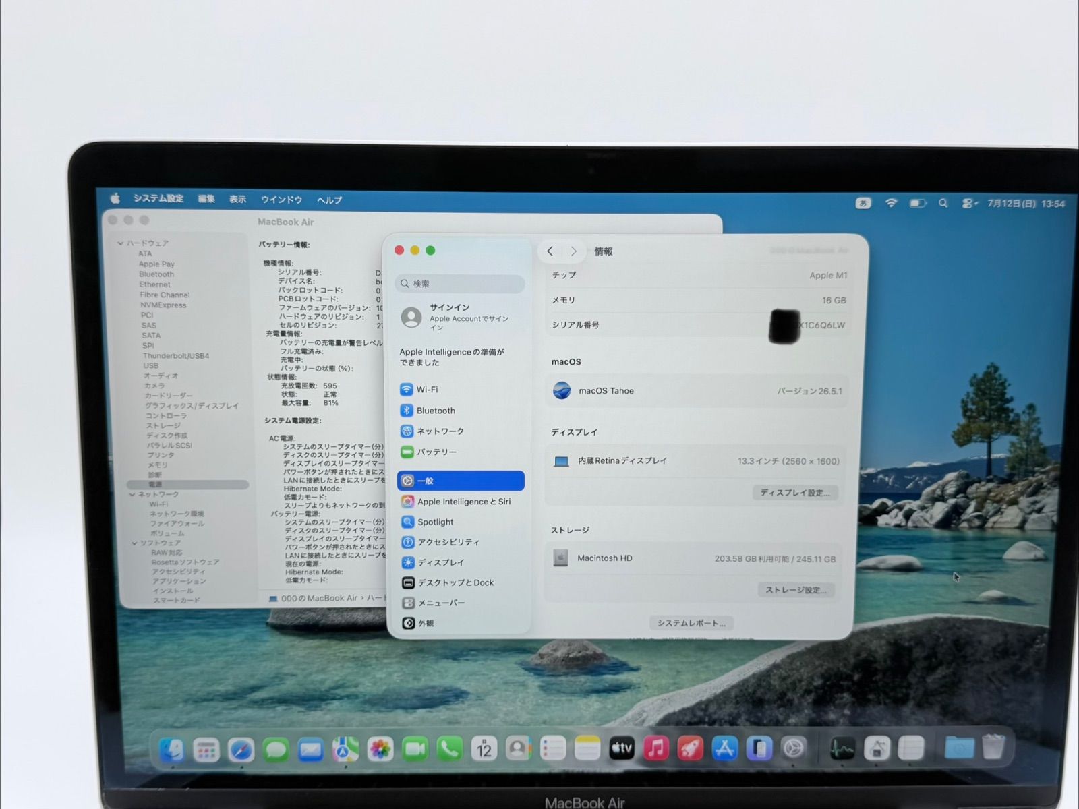This screenshot has height=809, width=1079.
Task: Select 一般 in the Settings sidebar
Action: tap(461, 481)
